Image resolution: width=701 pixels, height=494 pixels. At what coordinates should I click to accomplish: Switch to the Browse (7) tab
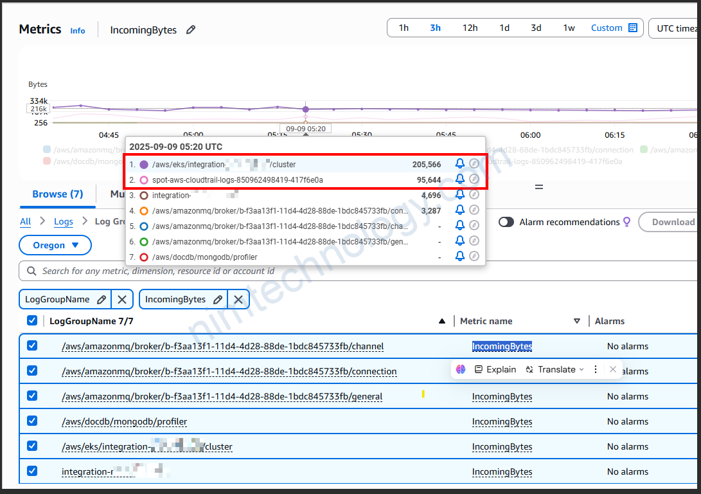[x=58, y=194]
